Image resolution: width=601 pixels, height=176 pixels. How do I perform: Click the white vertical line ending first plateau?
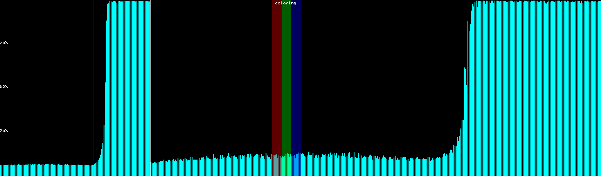(150, 88)
